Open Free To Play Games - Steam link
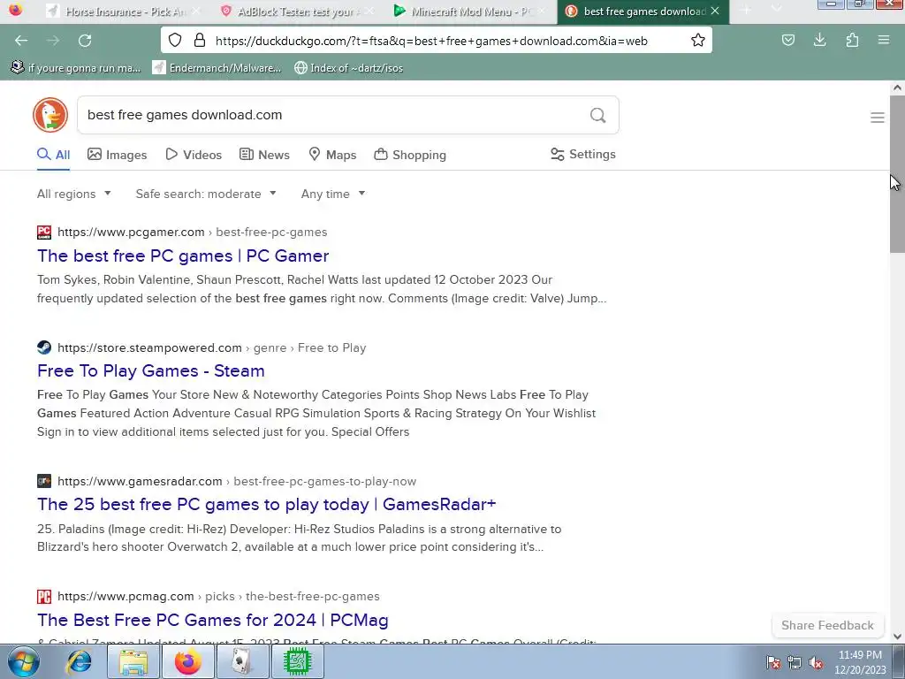Screen dimensions: 905x679 click(150, 370)
